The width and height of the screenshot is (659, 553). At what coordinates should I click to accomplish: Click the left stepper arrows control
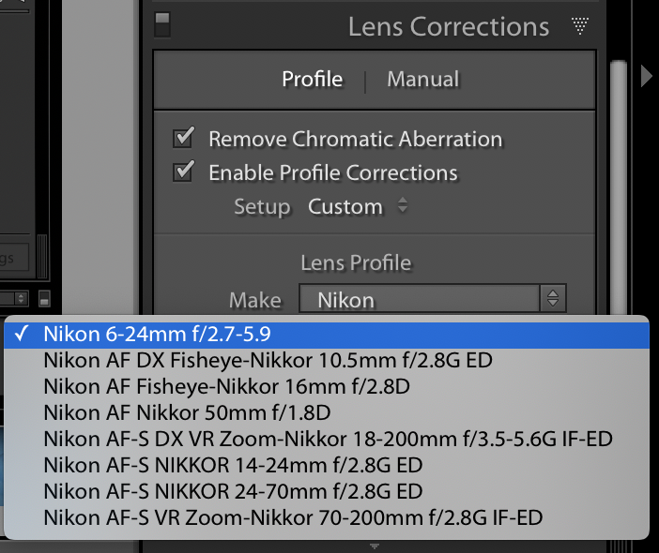tap(20, 299)
